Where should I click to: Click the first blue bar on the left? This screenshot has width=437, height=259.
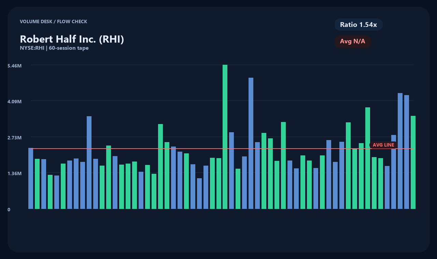(x=31, y=178)
